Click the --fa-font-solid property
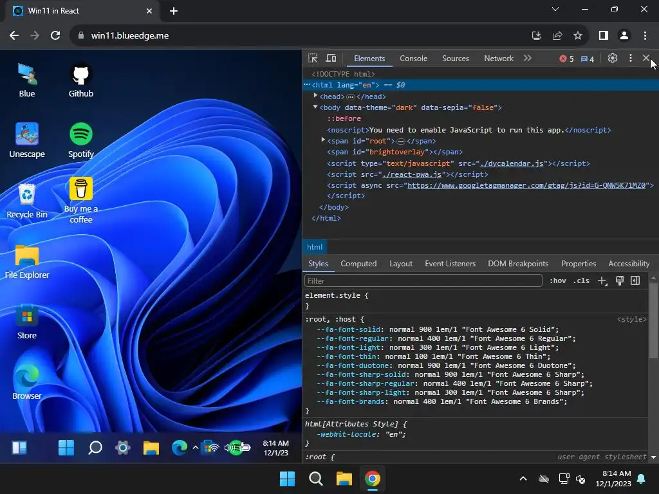659x494 pixels. click(x=348, y=329)
